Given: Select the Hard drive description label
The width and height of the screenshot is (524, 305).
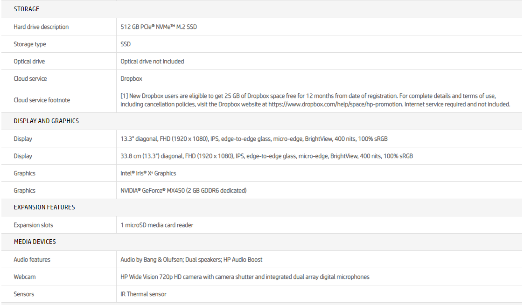Looking at the screenshot, I should [41, 27].
